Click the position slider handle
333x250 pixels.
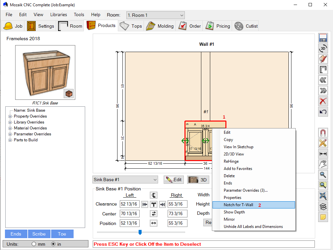pos(140,232)
